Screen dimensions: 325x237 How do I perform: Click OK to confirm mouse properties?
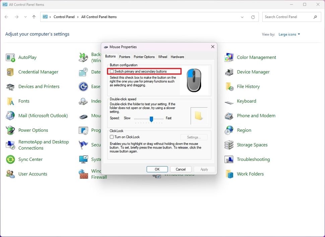click(157, 169)
